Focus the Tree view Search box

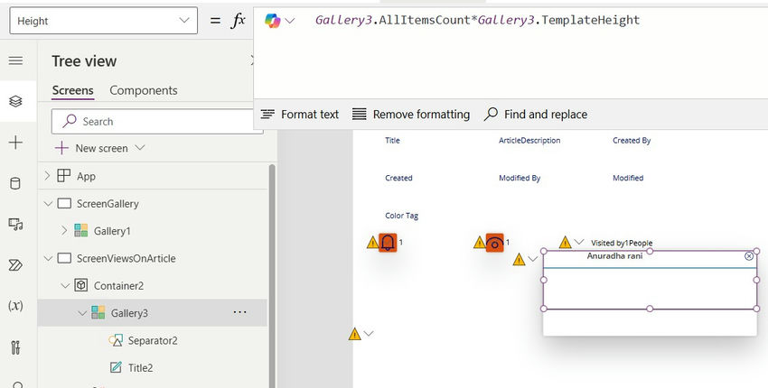point(157,121)
